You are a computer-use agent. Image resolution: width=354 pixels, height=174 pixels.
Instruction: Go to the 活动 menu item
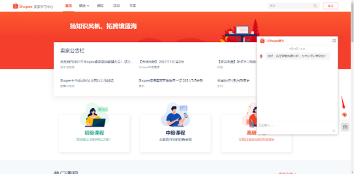coord(116,6)
